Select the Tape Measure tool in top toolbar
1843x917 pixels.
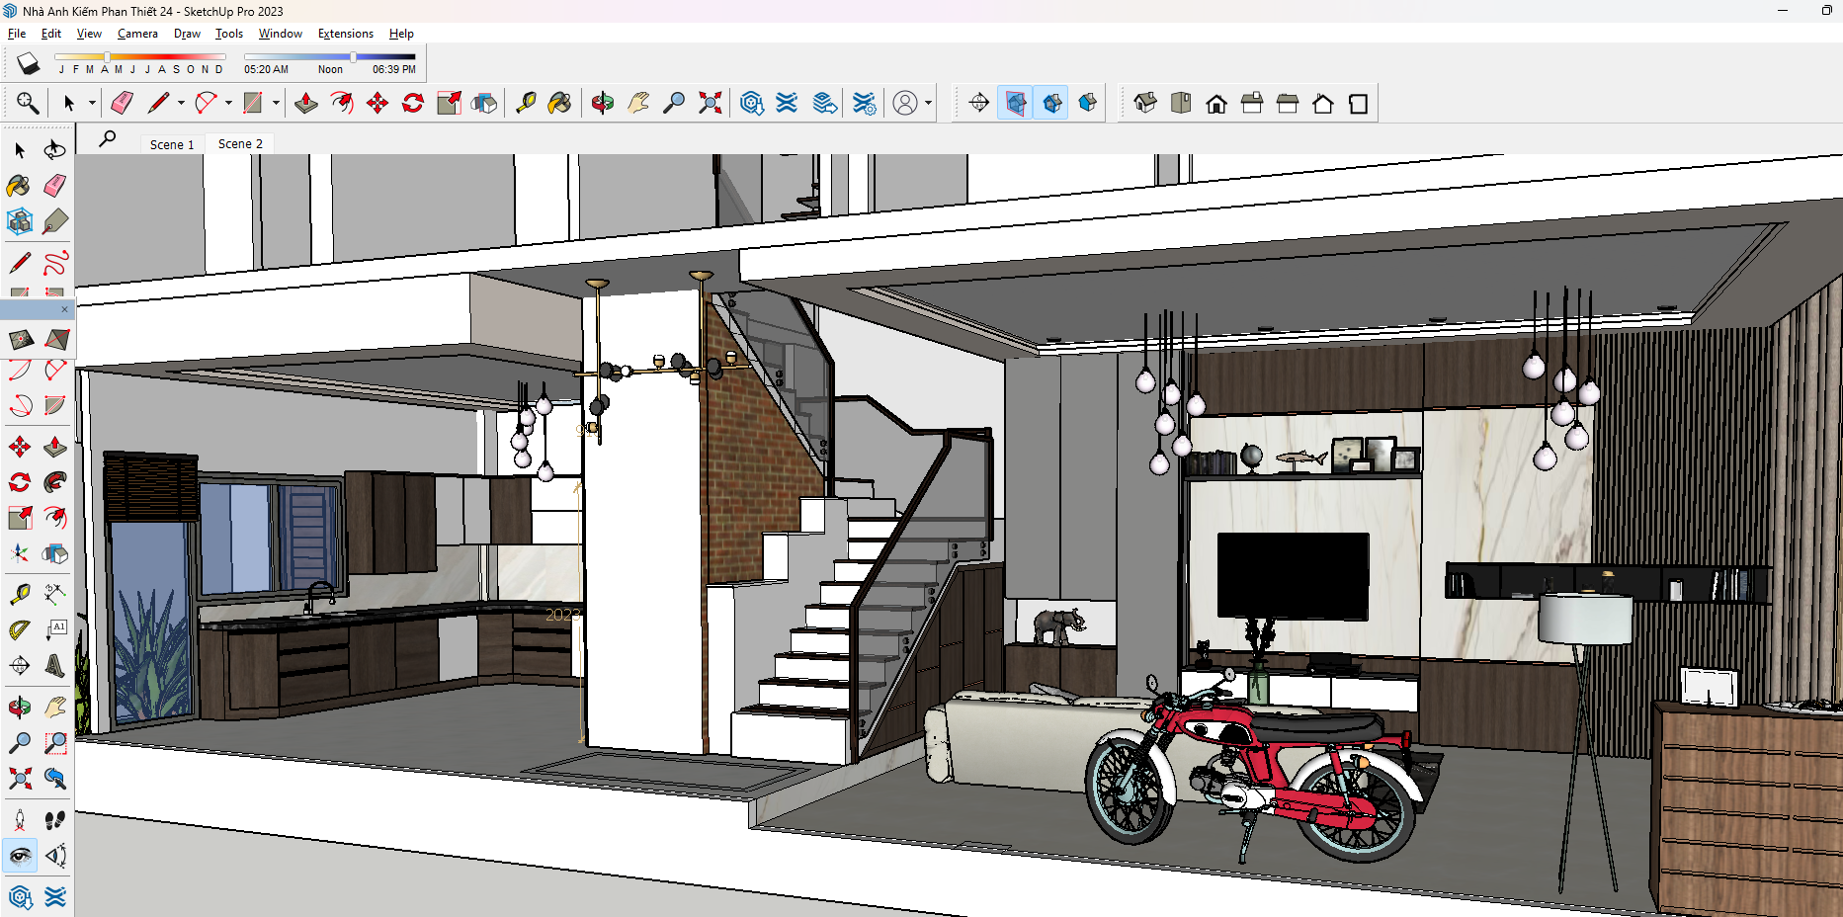pyautogui.click(x=526, y=103)
